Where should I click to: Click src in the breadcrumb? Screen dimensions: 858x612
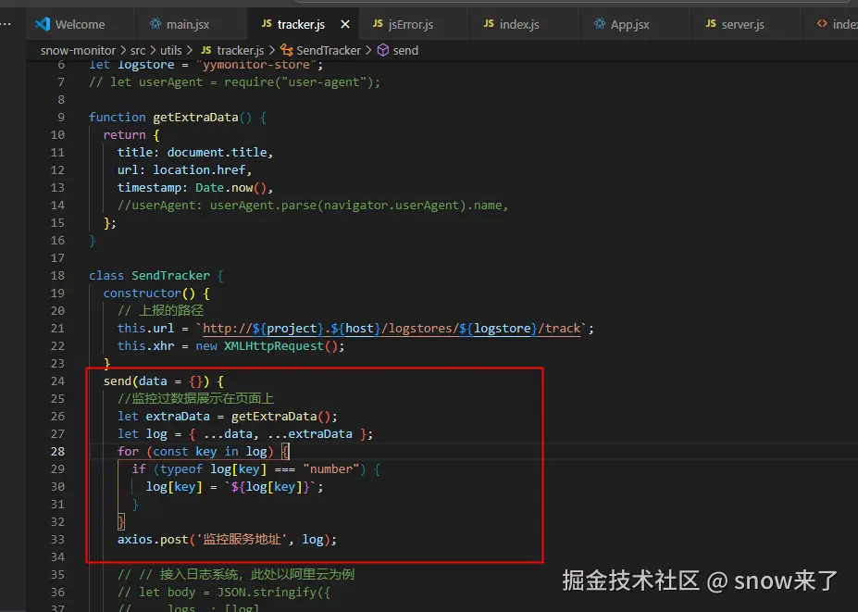(138, 50)
